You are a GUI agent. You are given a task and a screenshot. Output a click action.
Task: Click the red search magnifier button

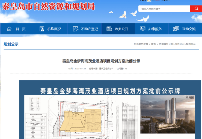click(196, 9)
